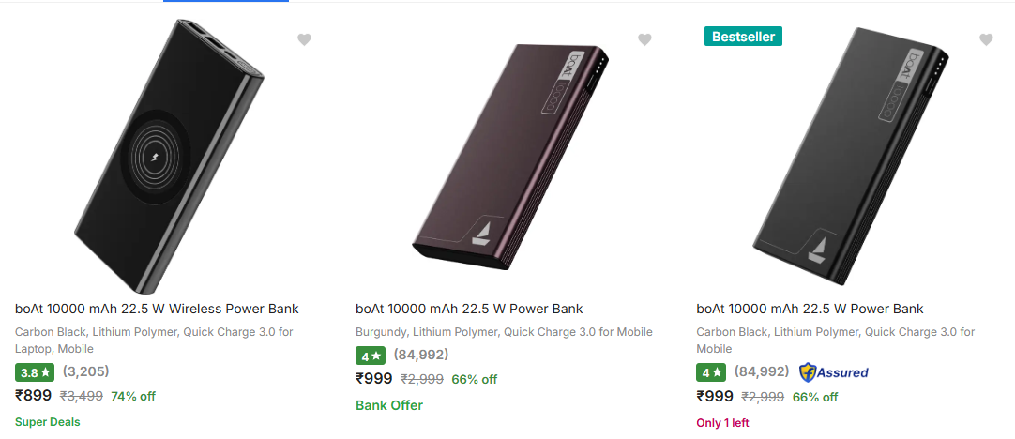
Task: Click the 3.8 star rating badge
Action: tap(36, 372)
